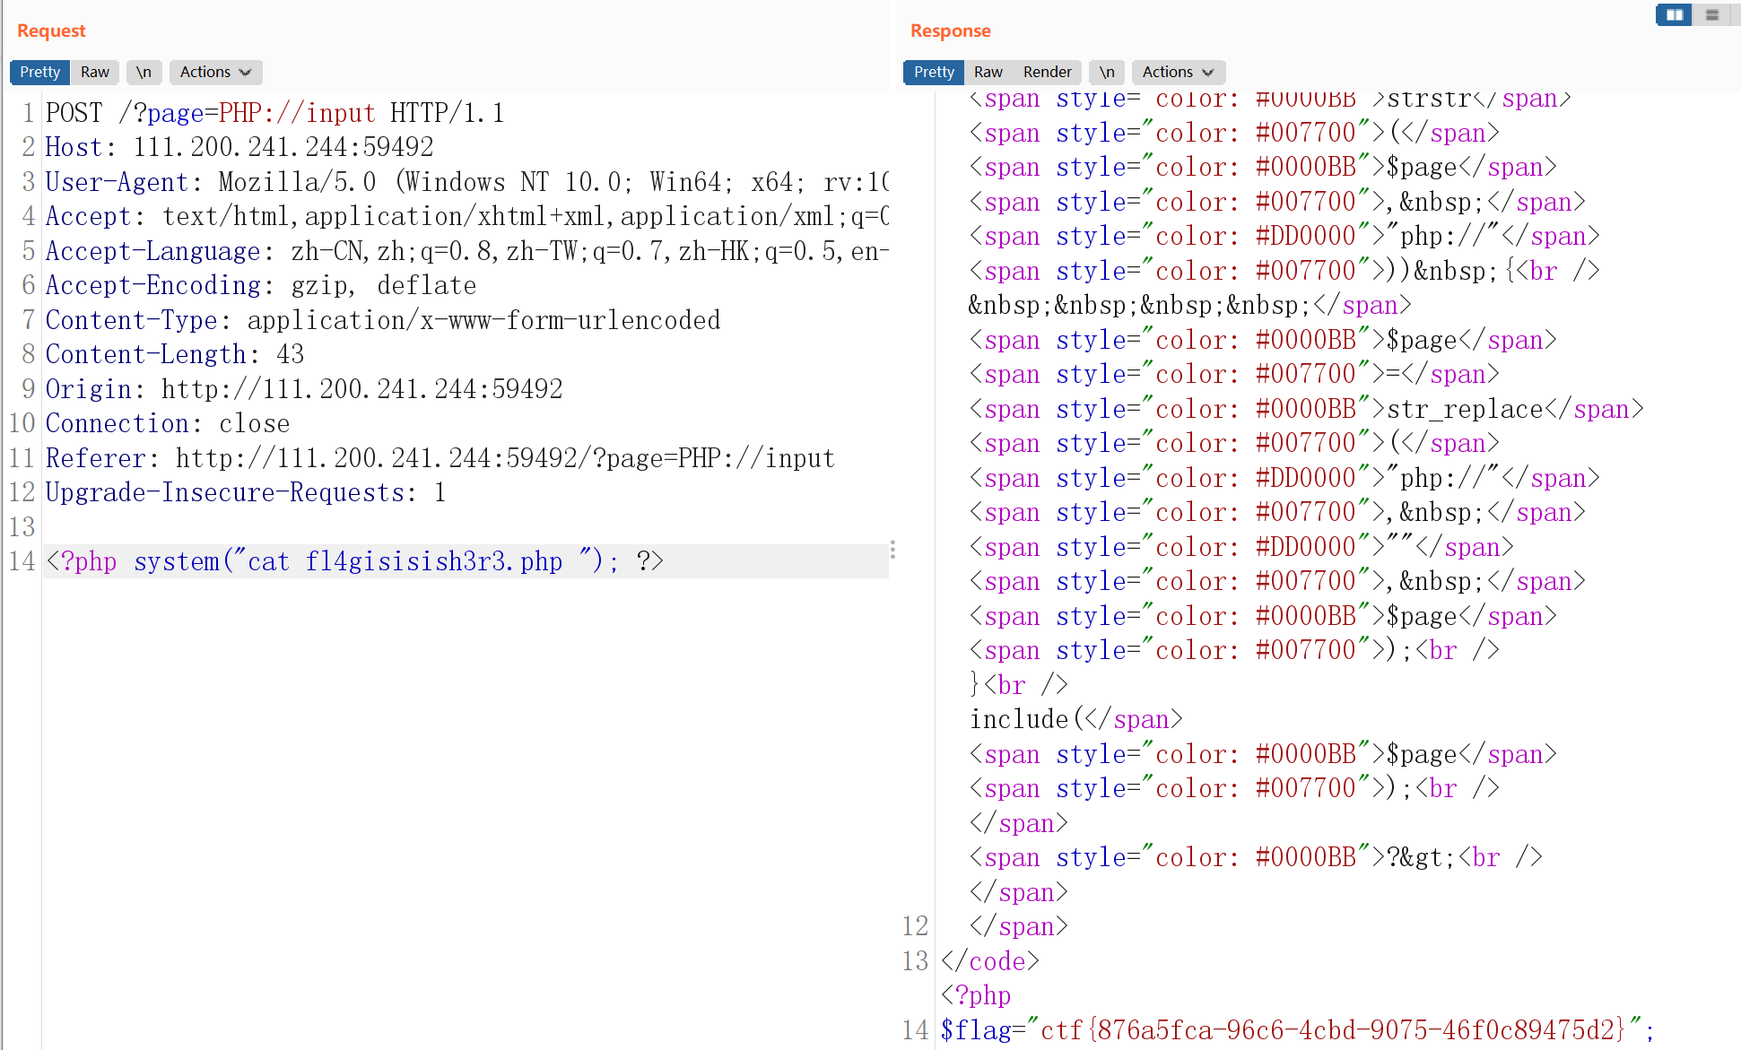Click the $flag="ctf{...}" line in Response
This screenshot has width=1741, height=1050.
point(1297,1030)
